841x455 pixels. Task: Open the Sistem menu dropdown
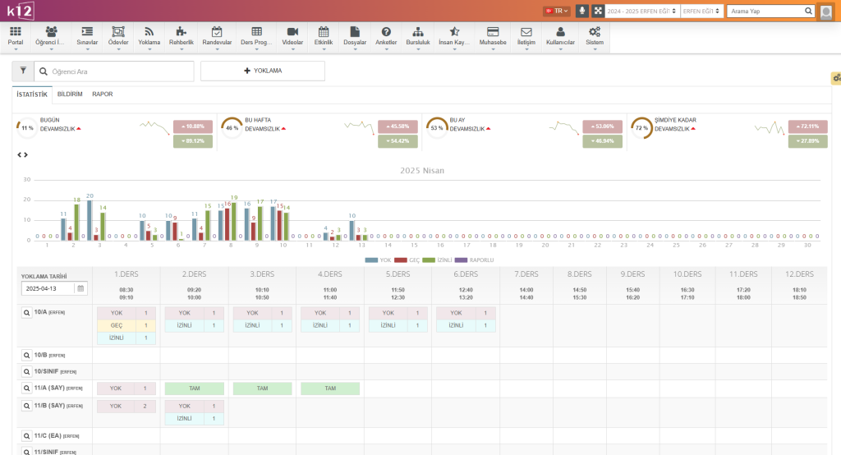coord(594,36)
